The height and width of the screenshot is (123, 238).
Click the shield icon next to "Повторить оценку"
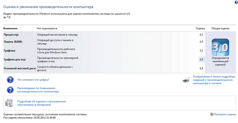click(212, 114)
